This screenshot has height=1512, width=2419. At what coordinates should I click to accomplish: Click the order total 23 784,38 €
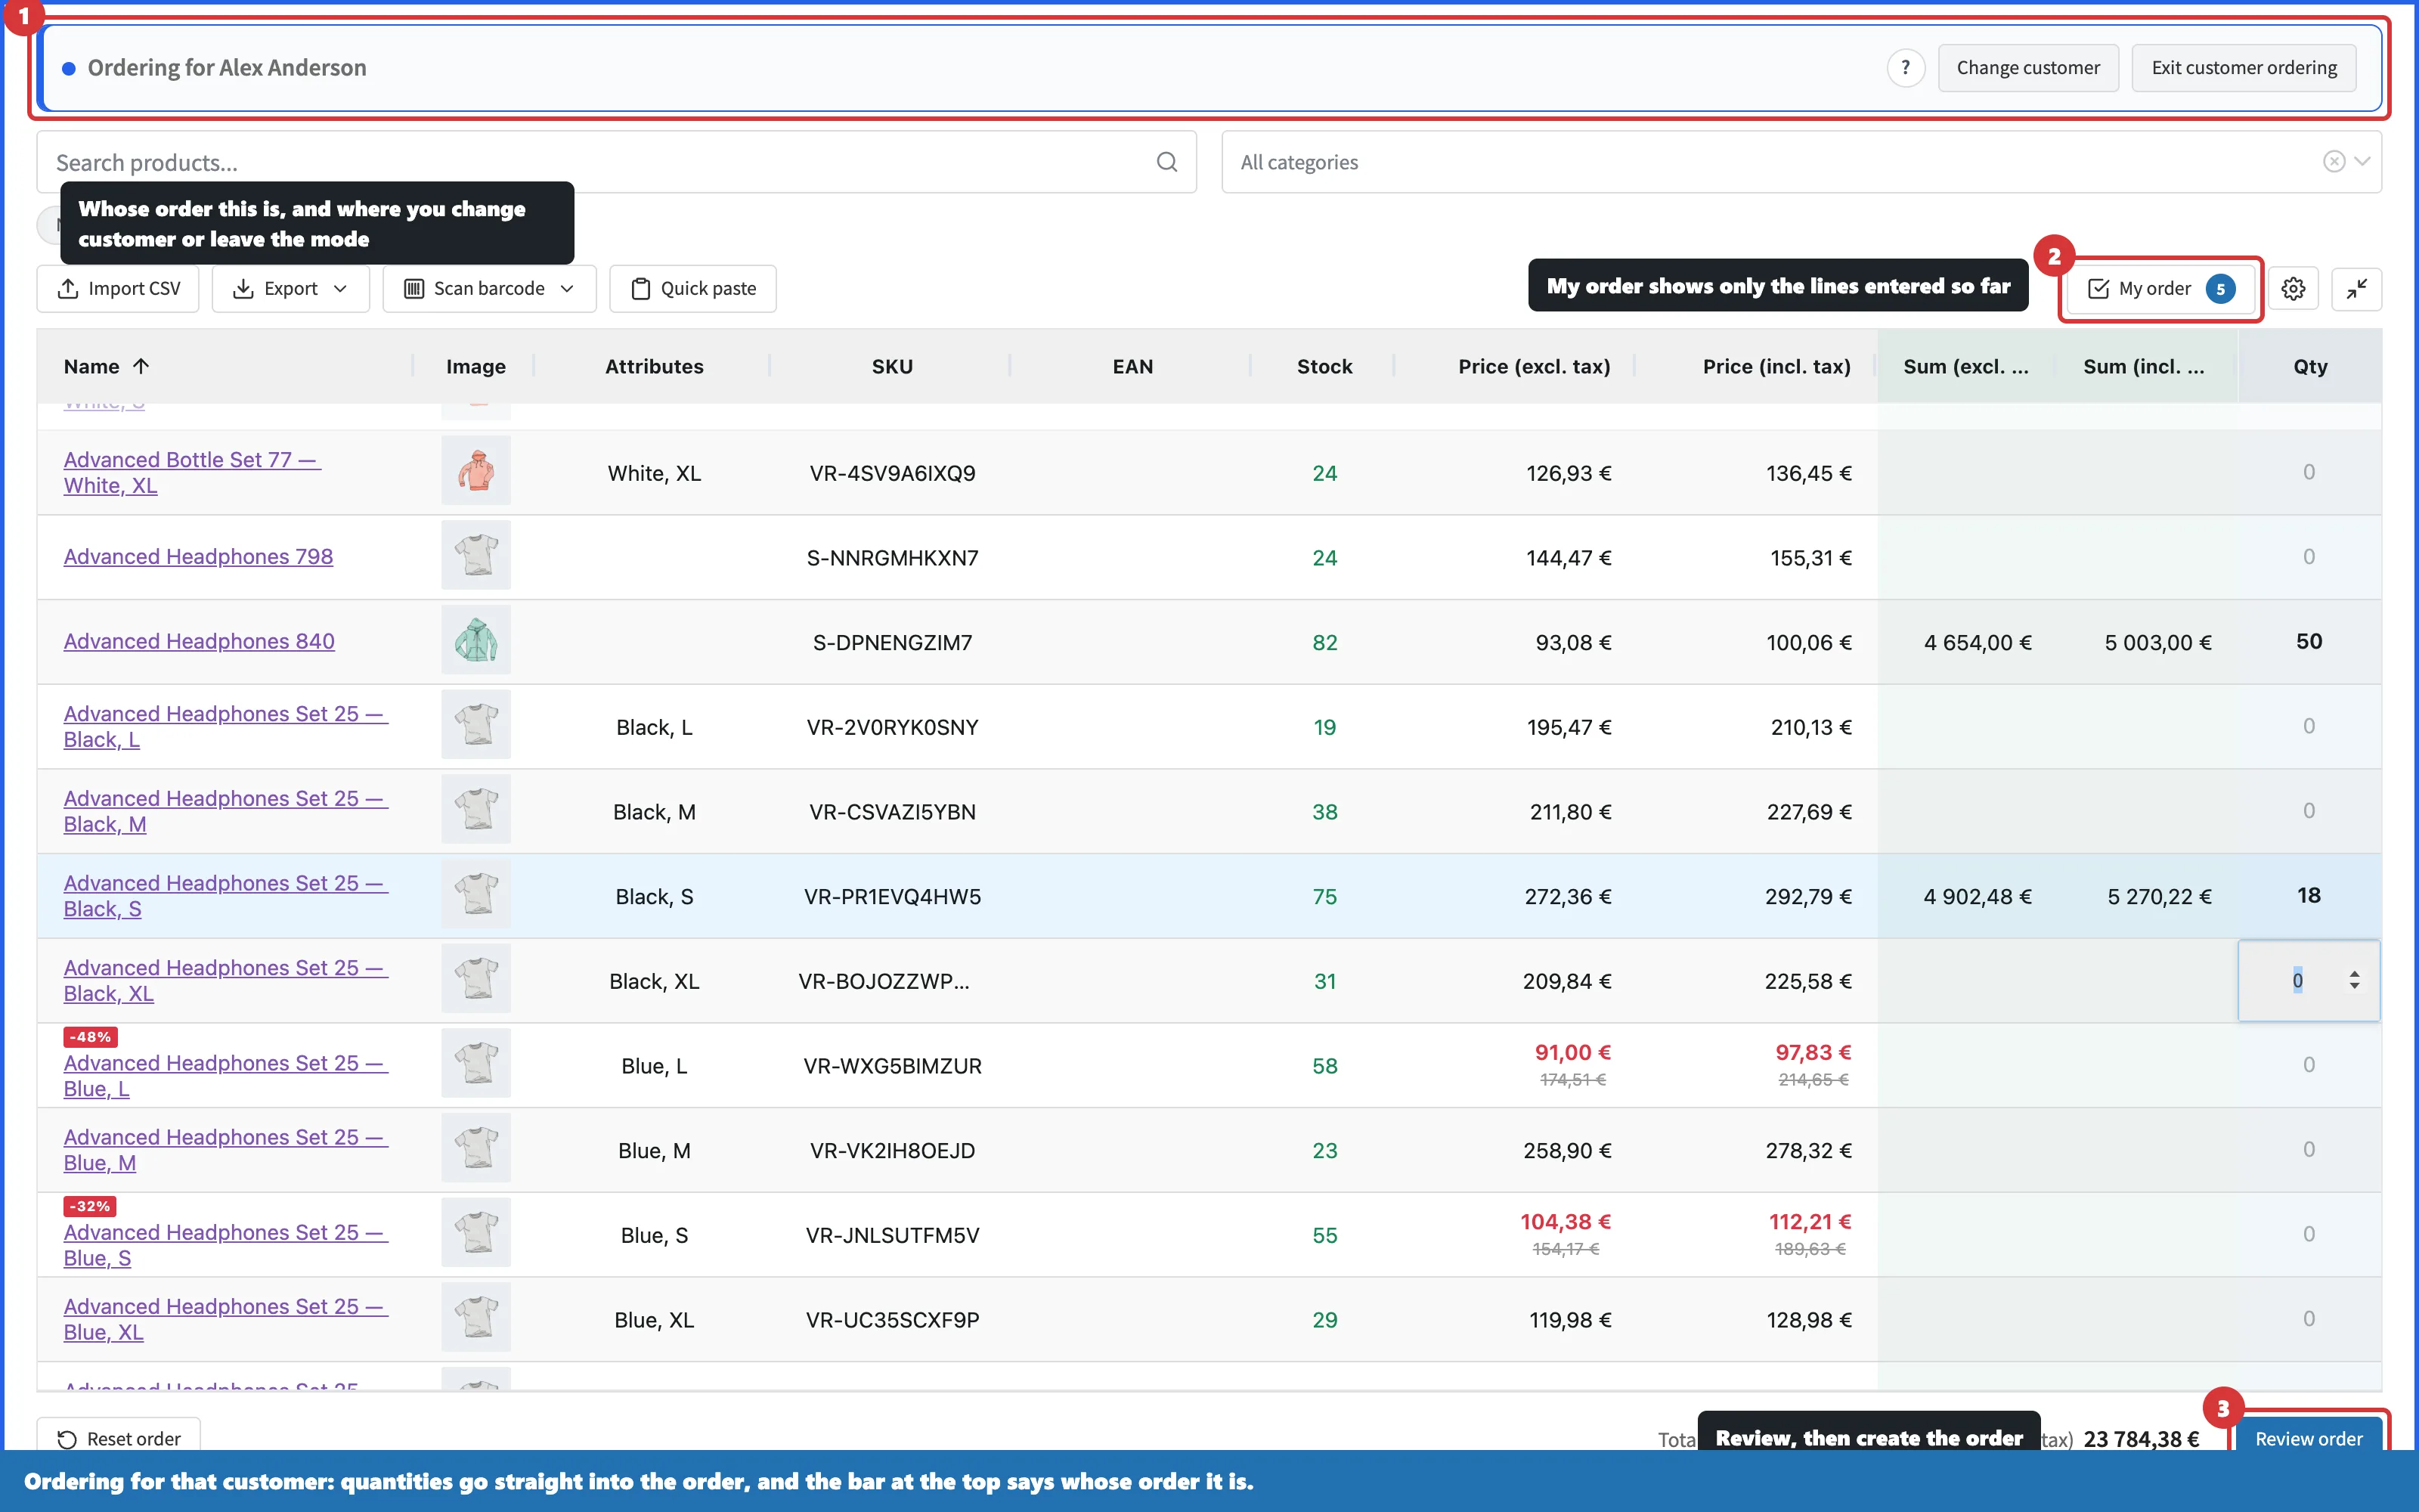click(2141, 1438)
